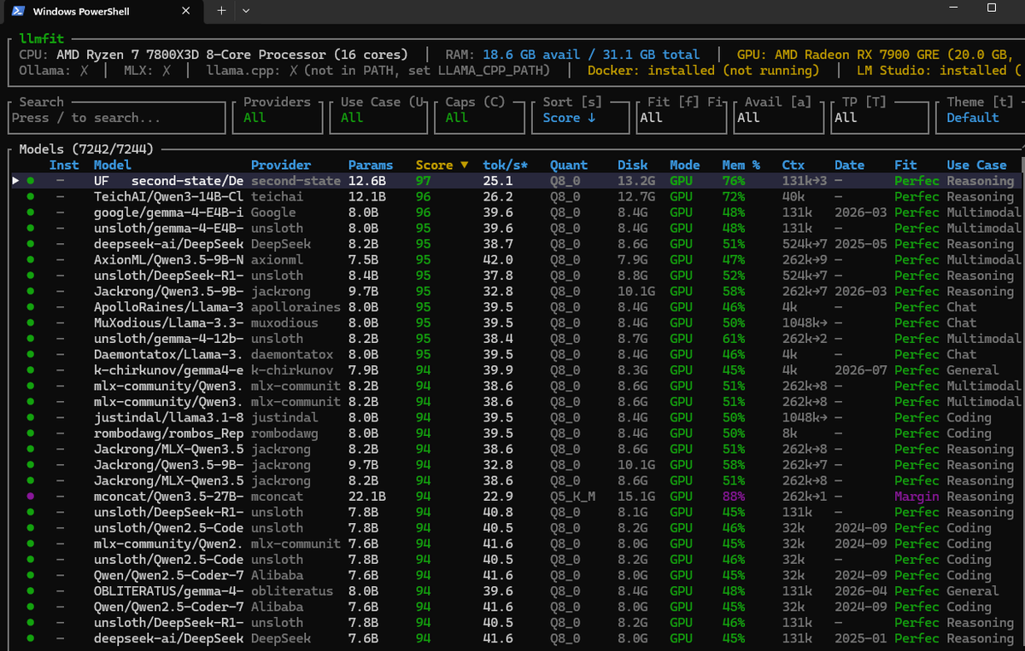Image resolution: width=1025 pixels, height=651 pixels.
Task: Select AxionML/Qwen3.5-9B-N model
Action: (x=168, y=260)
